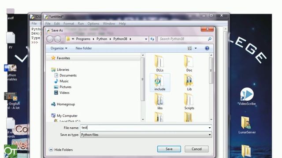Show hidden path levels with the chevrons
The image size is (282, 158).
coord(73,39)
